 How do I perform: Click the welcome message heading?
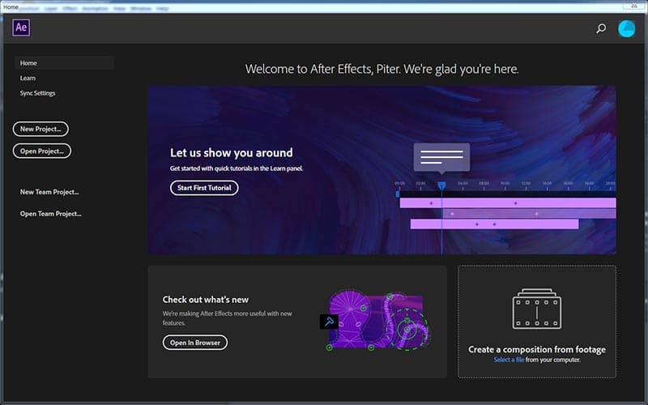pyautogui.click(x=382, y=69)
